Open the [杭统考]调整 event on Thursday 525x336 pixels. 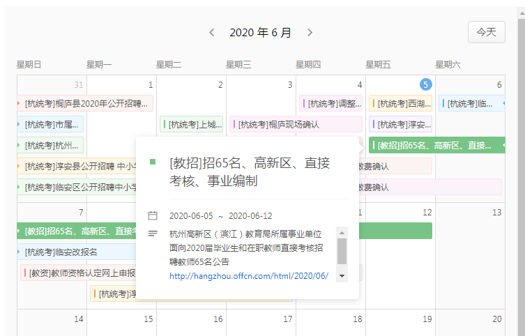click(x=331, y=104)
